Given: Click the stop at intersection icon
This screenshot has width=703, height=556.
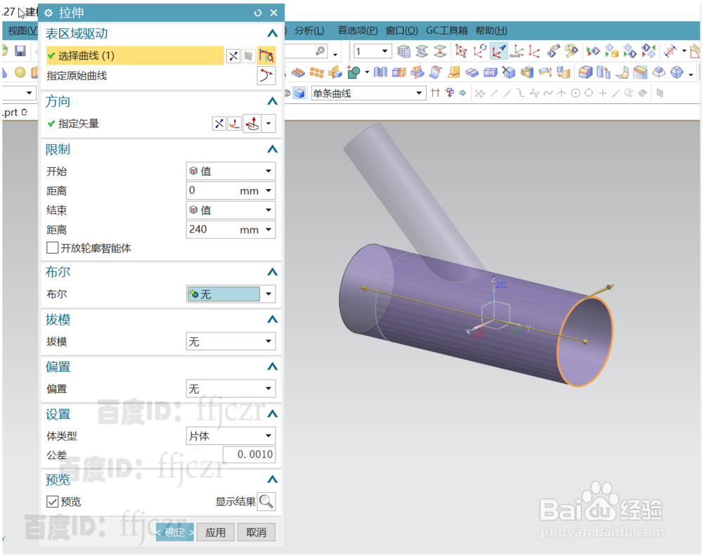Looking at the screenshot, I should click(x=435, y=93).
